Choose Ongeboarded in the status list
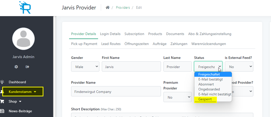Viewport: 271px width, 117px height. tap(213, 89)
